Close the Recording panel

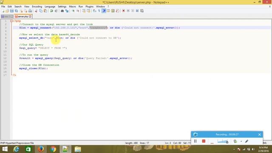pyautogui.click(x=260, y=134)
